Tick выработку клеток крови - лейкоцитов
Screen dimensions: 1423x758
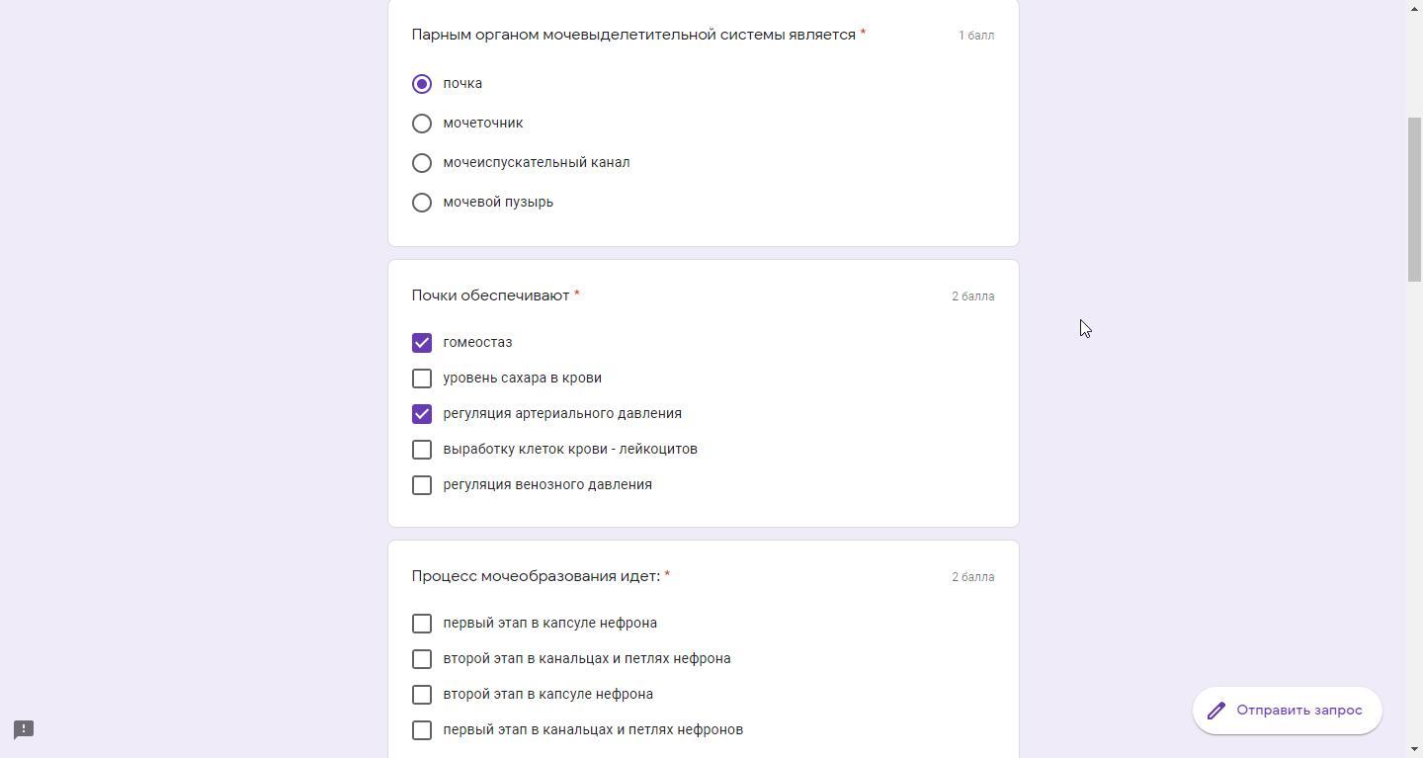(x=422, y=450)
